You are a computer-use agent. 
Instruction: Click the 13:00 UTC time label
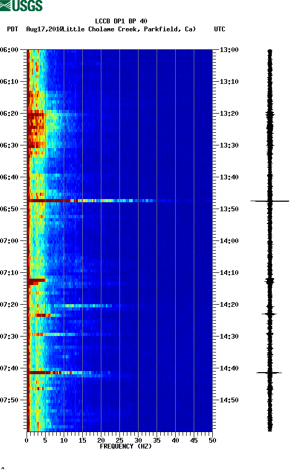[229, 49]
